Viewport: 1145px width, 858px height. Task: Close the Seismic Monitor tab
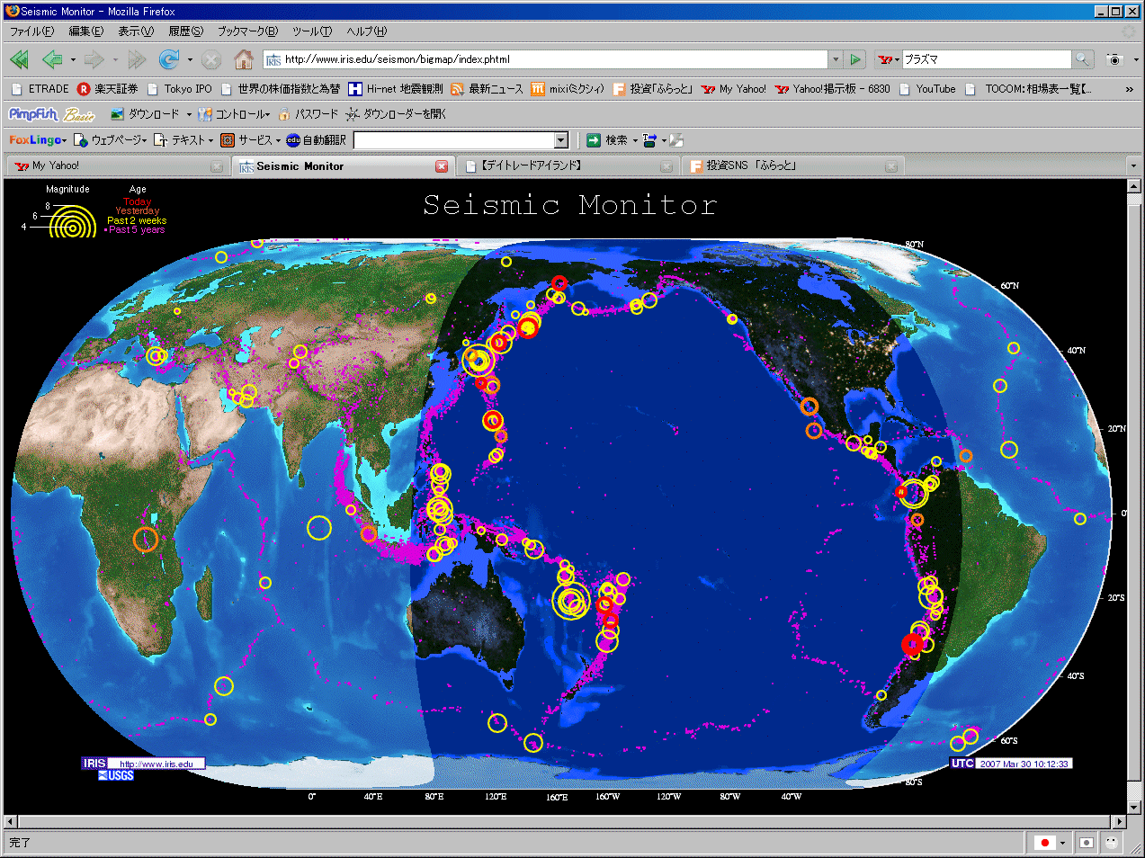pos(442,166)
